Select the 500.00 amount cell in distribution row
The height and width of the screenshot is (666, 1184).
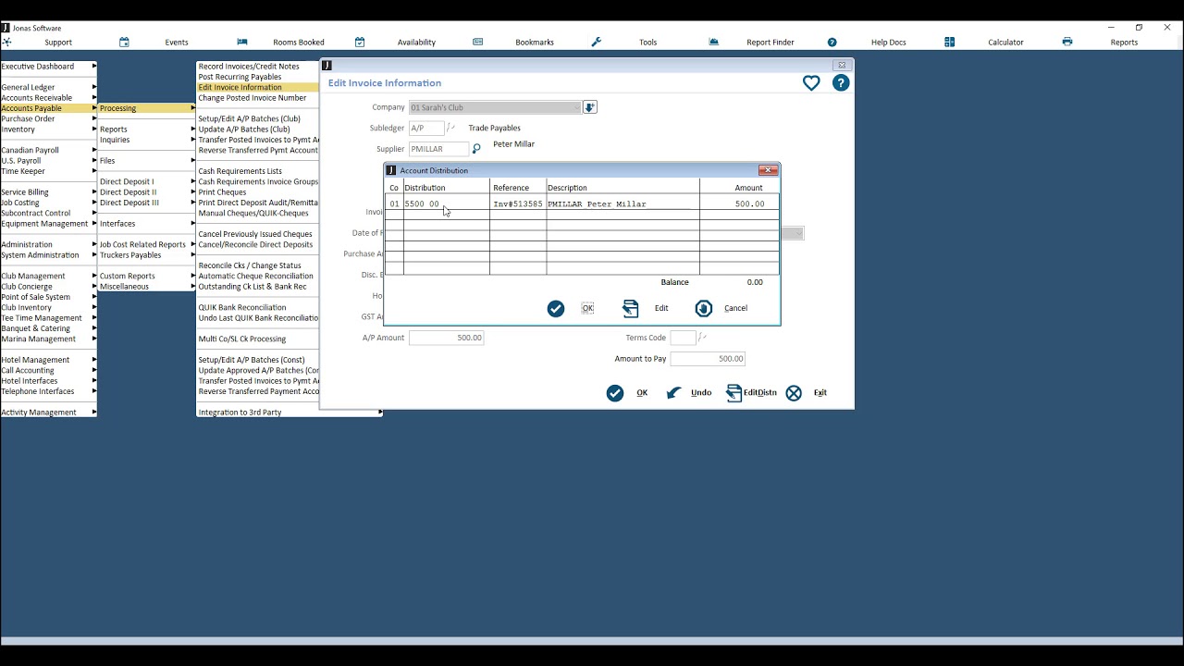click(x=739, y=203)
